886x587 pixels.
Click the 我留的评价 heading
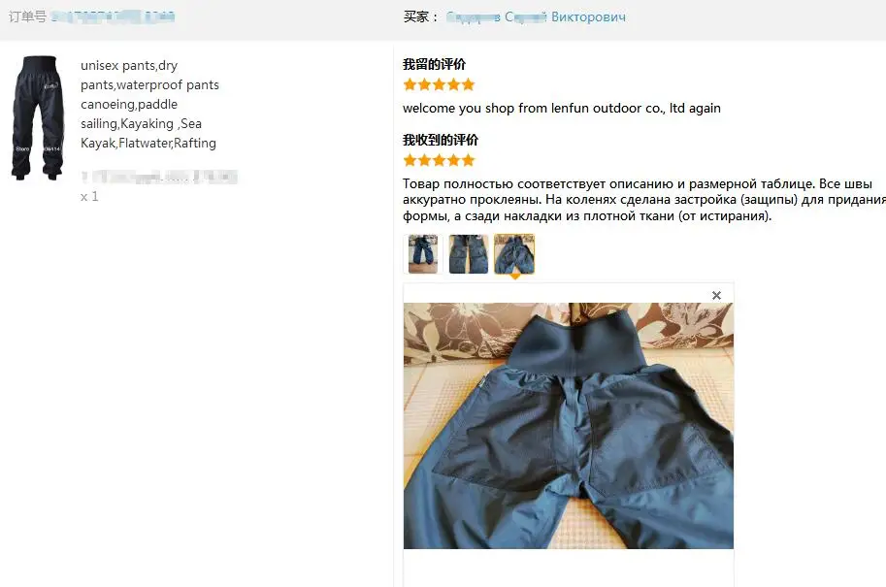[434, 64]
